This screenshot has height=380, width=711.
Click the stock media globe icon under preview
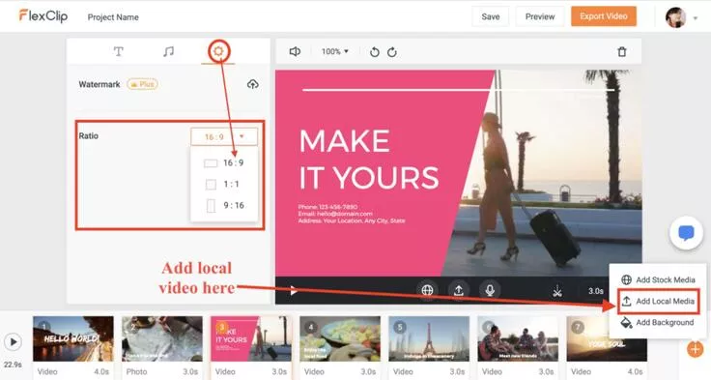click(x=427, y=290)
